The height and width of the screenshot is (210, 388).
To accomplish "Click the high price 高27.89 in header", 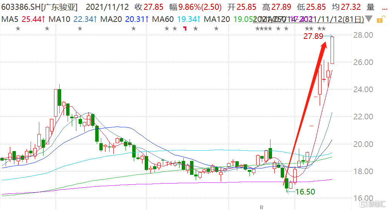I will 277,7.
